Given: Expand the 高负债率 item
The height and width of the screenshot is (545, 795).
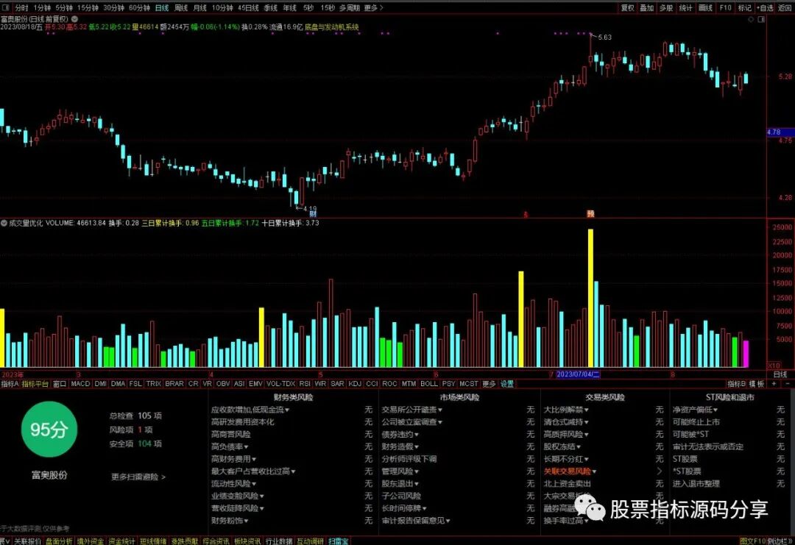Looking at the screenshot, I should tap(230, 446).
